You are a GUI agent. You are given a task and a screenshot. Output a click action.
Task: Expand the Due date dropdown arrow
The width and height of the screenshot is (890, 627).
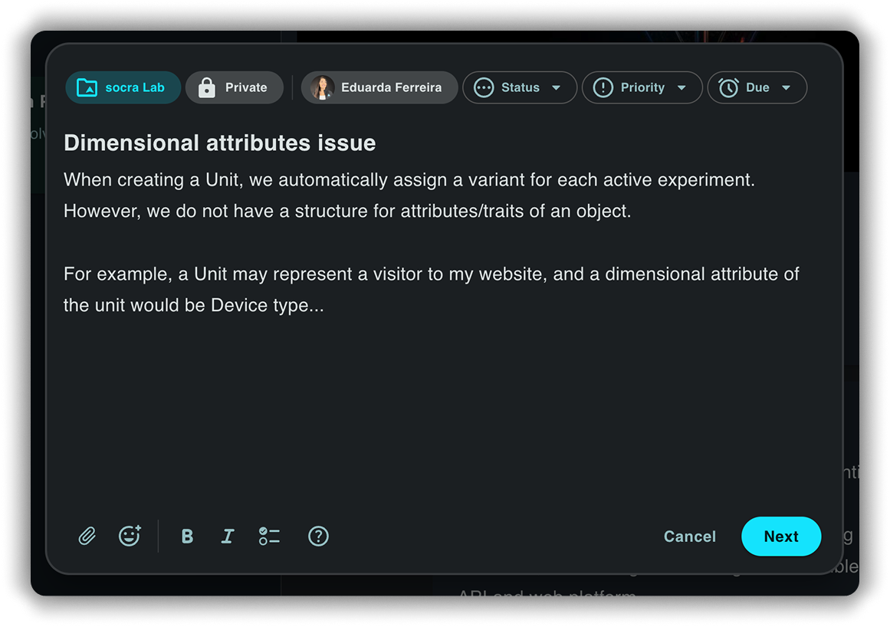786,88
